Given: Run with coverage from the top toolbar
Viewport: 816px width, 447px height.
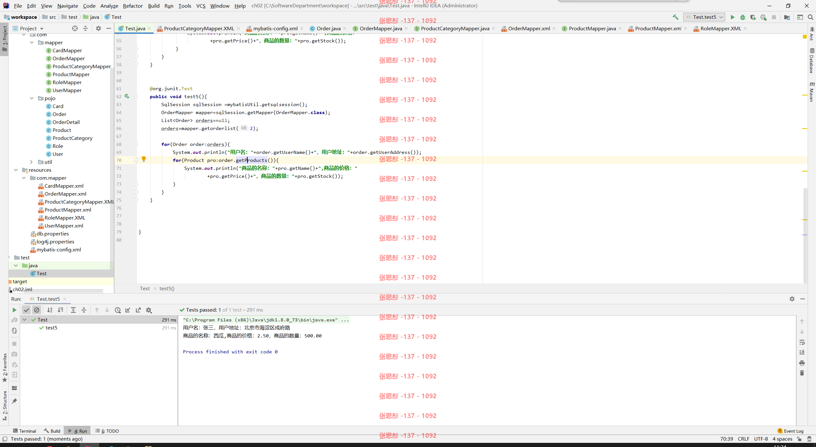Looking at the screenshot, I should pos(753,17).
